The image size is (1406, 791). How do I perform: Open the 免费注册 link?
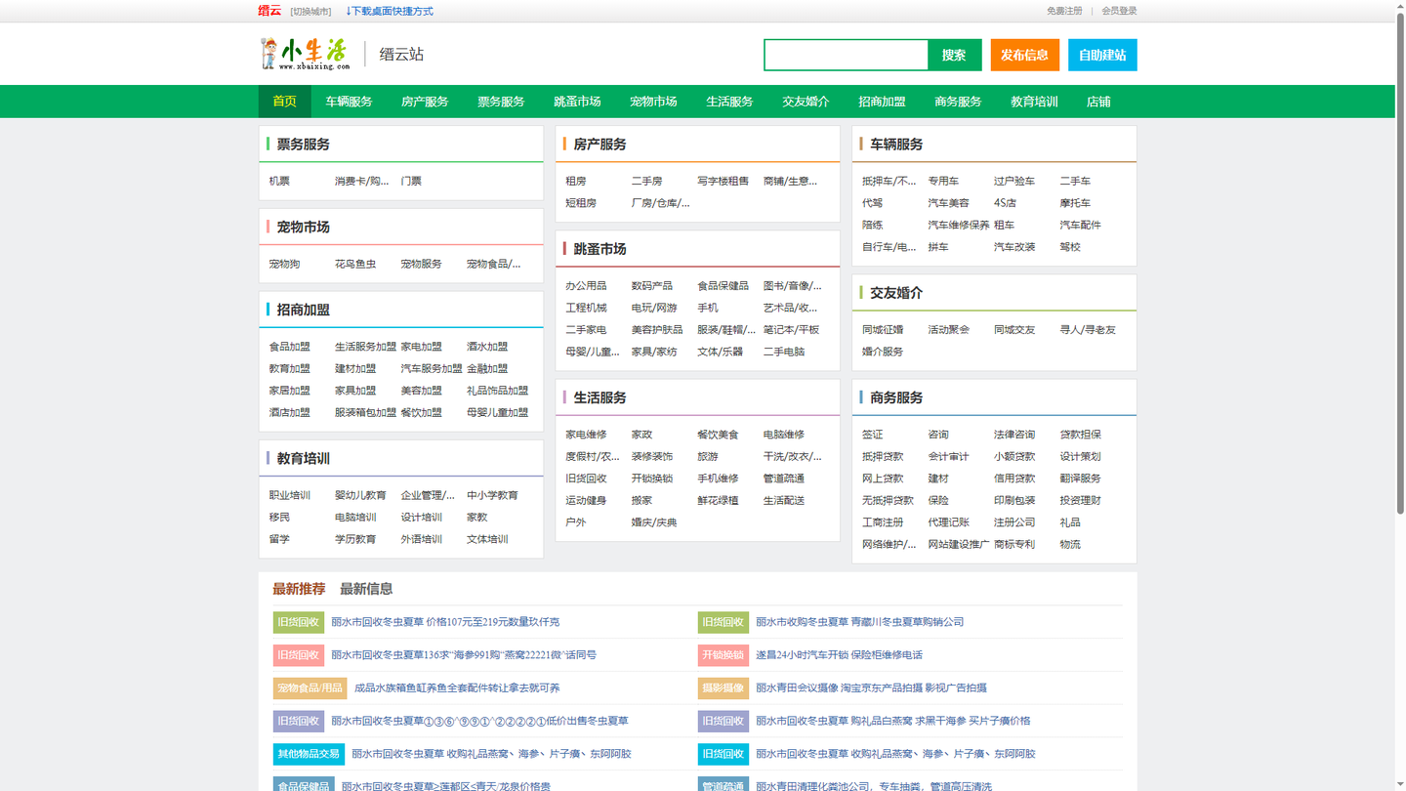(x=1064, y=11)
